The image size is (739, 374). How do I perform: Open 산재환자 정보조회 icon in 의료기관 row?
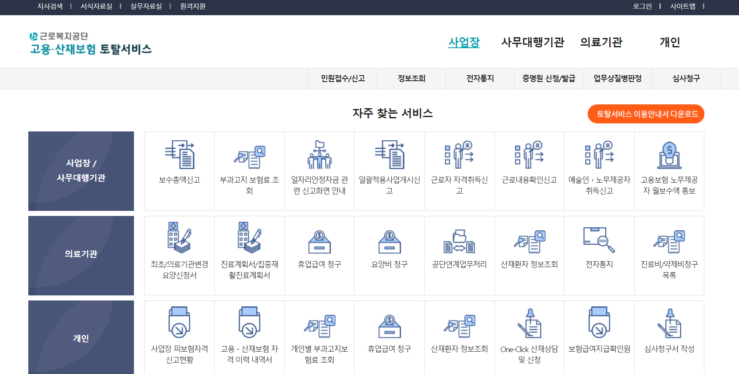(529, 242)
